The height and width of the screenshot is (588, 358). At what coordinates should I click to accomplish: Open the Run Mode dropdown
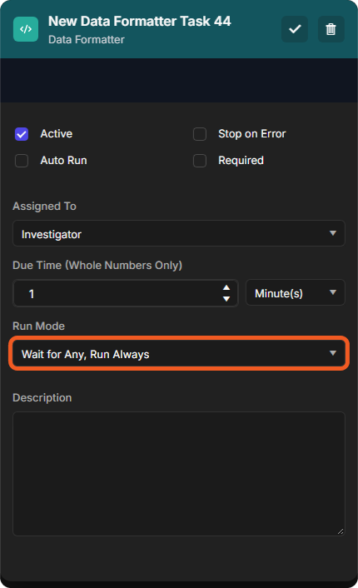click(x=179, y=354)
